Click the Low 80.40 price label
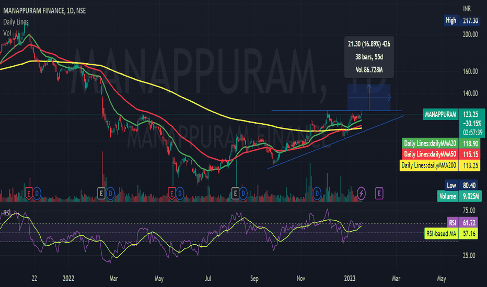This screenshot has width=487, height=287. (462, 186)
